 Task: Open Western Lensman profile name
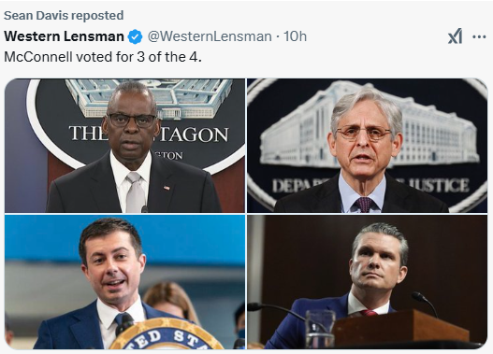(x=65, y=36)
